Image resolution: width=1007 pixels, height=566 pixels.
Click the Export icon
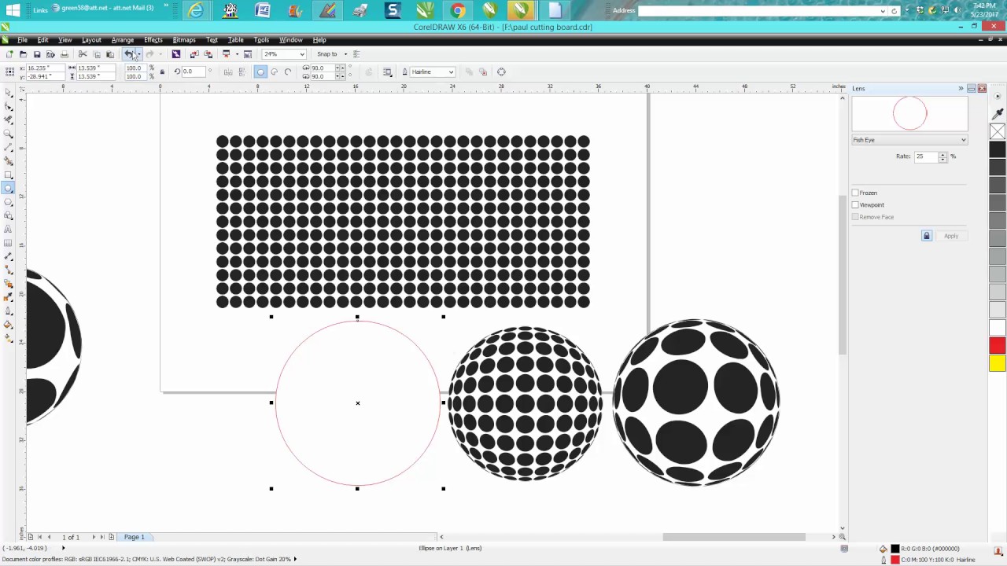[x=208, y=54]
